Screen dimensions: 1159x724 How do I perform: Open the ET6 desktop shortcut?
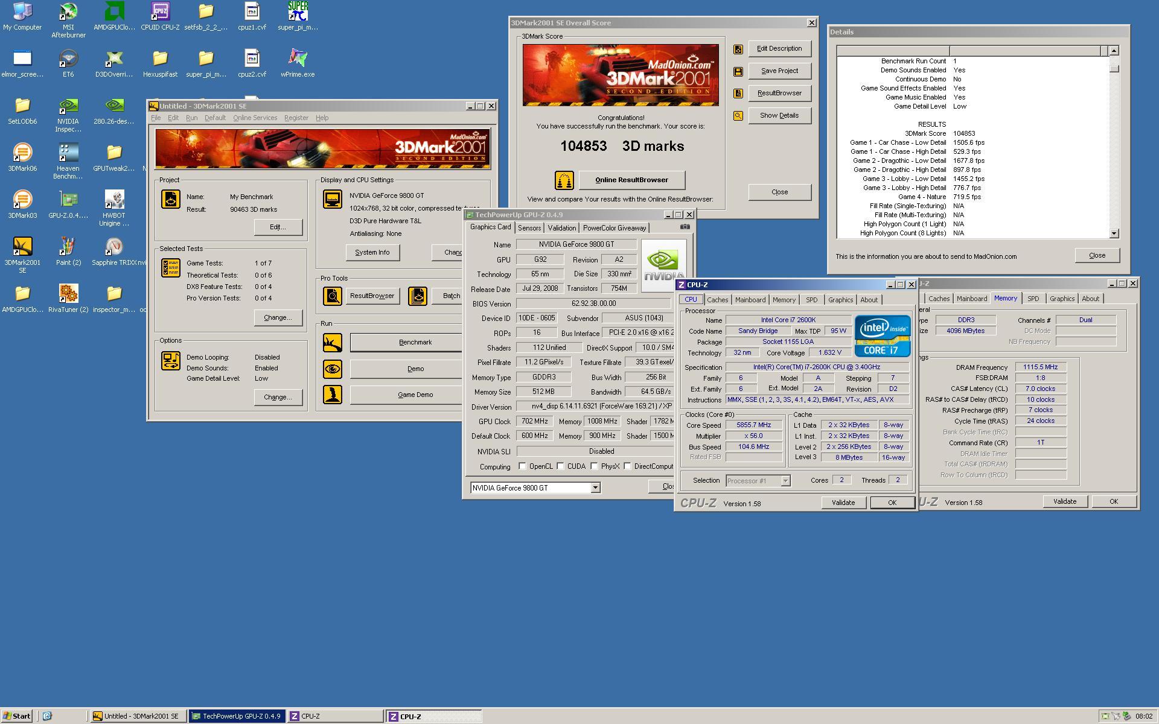click(x=68, y=63)
